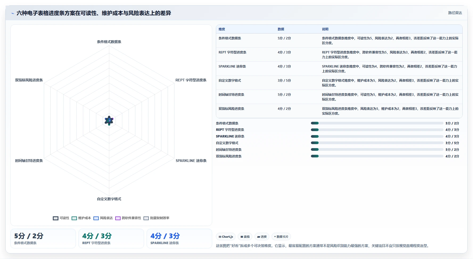Click the radar axis label REPT 字符型进度条
This screenshot has width=473, height=259.
(x=191, y=80)
